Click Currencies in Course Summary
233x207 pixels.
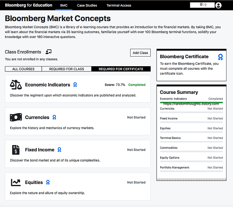click(167, 108)
